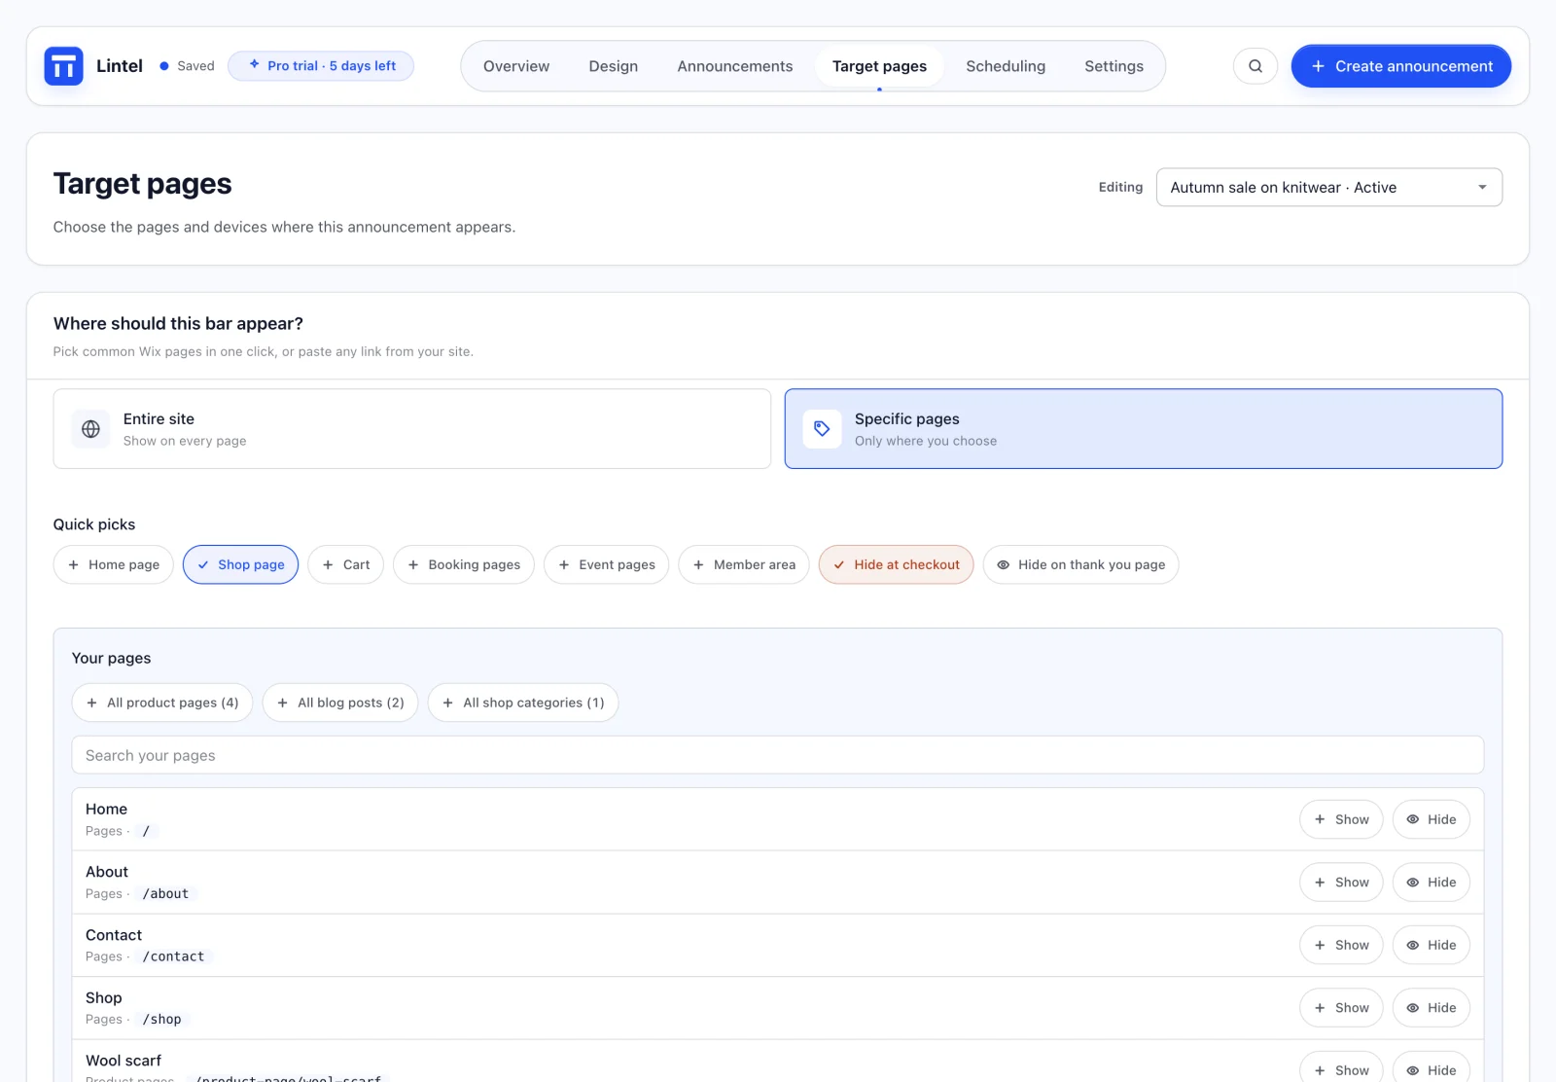The width and height of the screenshot is (1556, 1082).
Task: Click the eye icon in Home row Hide button
Action: click(1412, 819)
